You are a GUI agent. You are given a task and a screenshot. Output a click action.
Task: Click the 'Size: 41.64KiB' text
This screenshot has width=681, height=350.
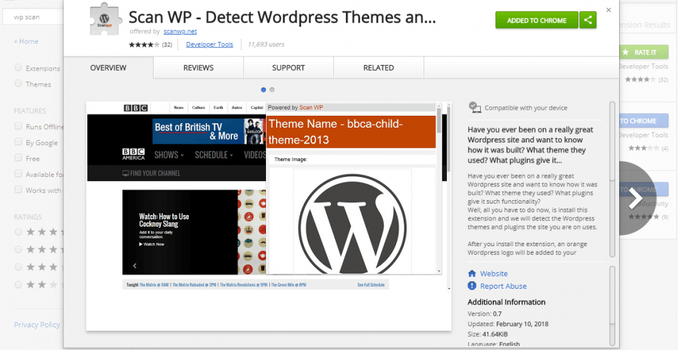point(487,334)
